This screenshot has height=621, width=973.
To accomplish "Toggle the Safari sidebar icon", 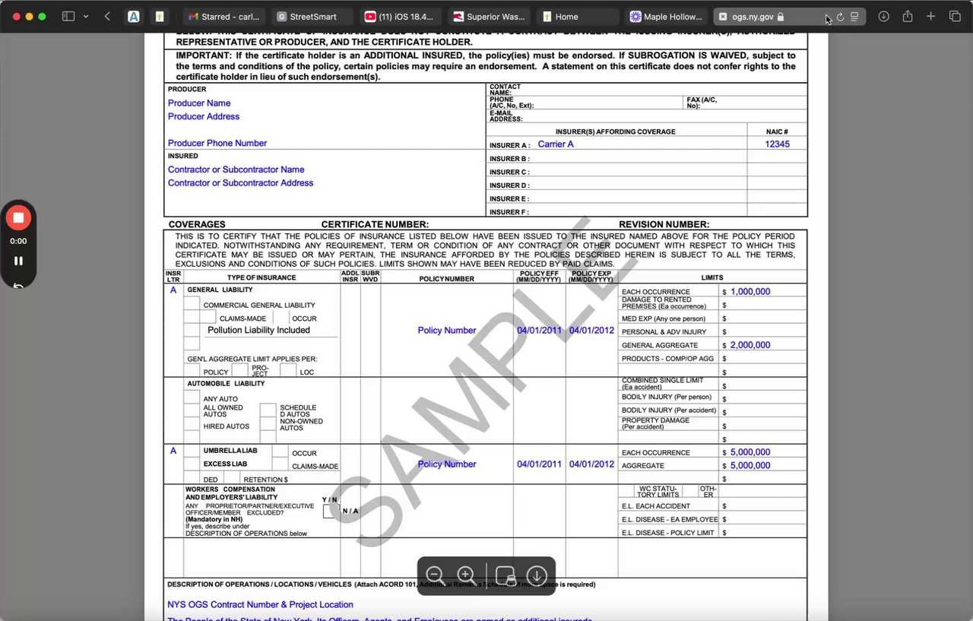I will (x=68, y=16).
